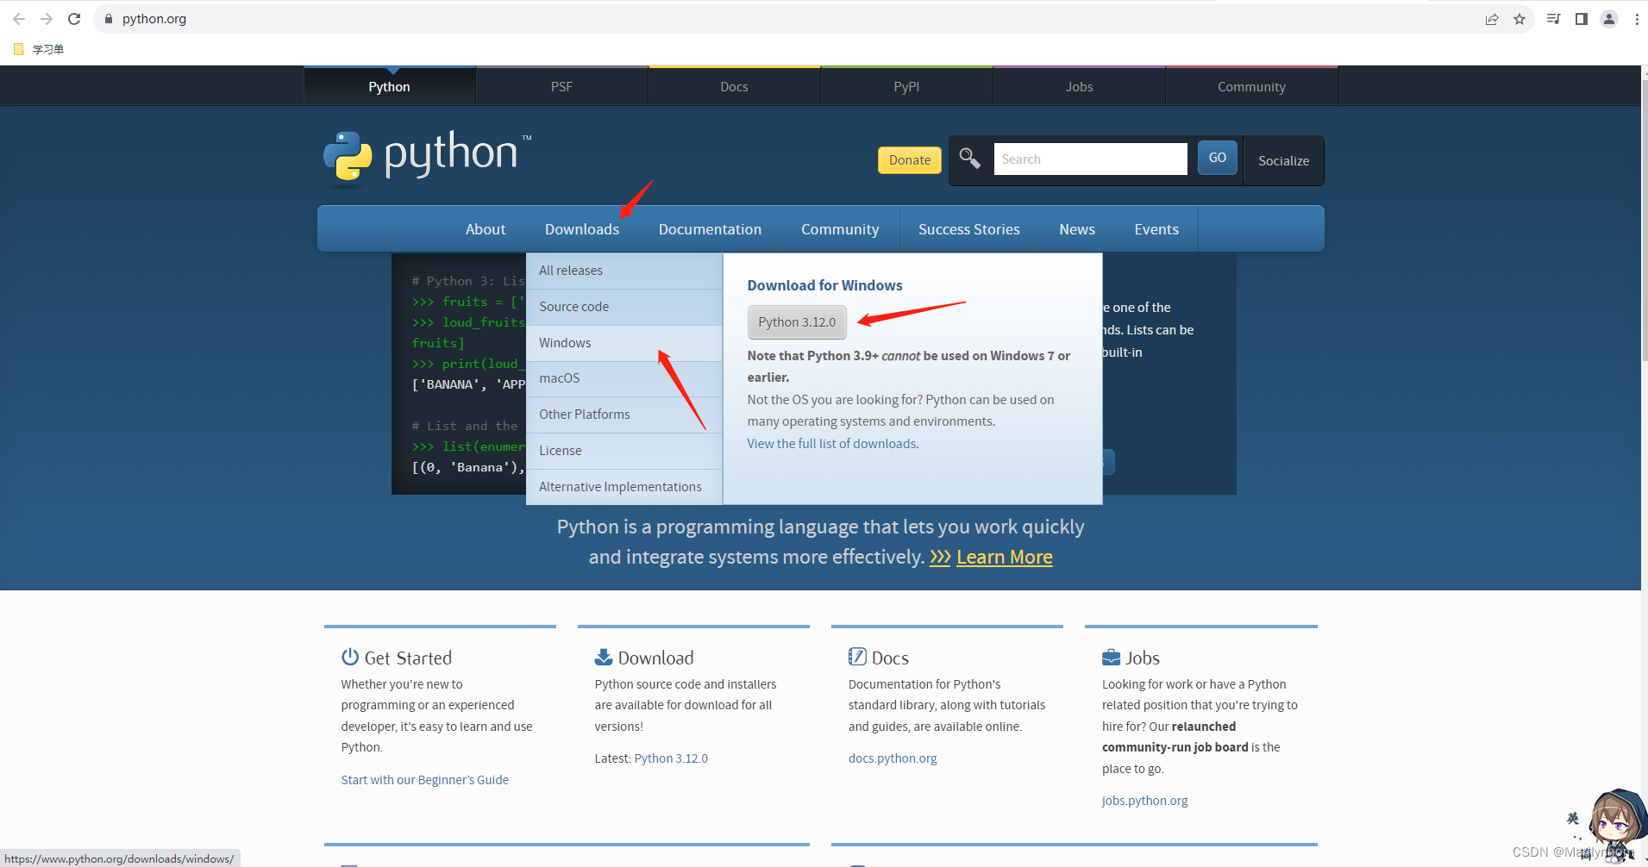Open the yellow bookmark folder
Viewport: 1648px width, 867px height.
[19, 49]
